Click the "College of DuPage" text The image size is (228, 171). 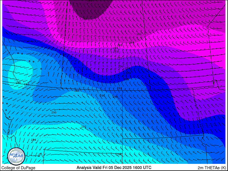(x=18, y=168)
